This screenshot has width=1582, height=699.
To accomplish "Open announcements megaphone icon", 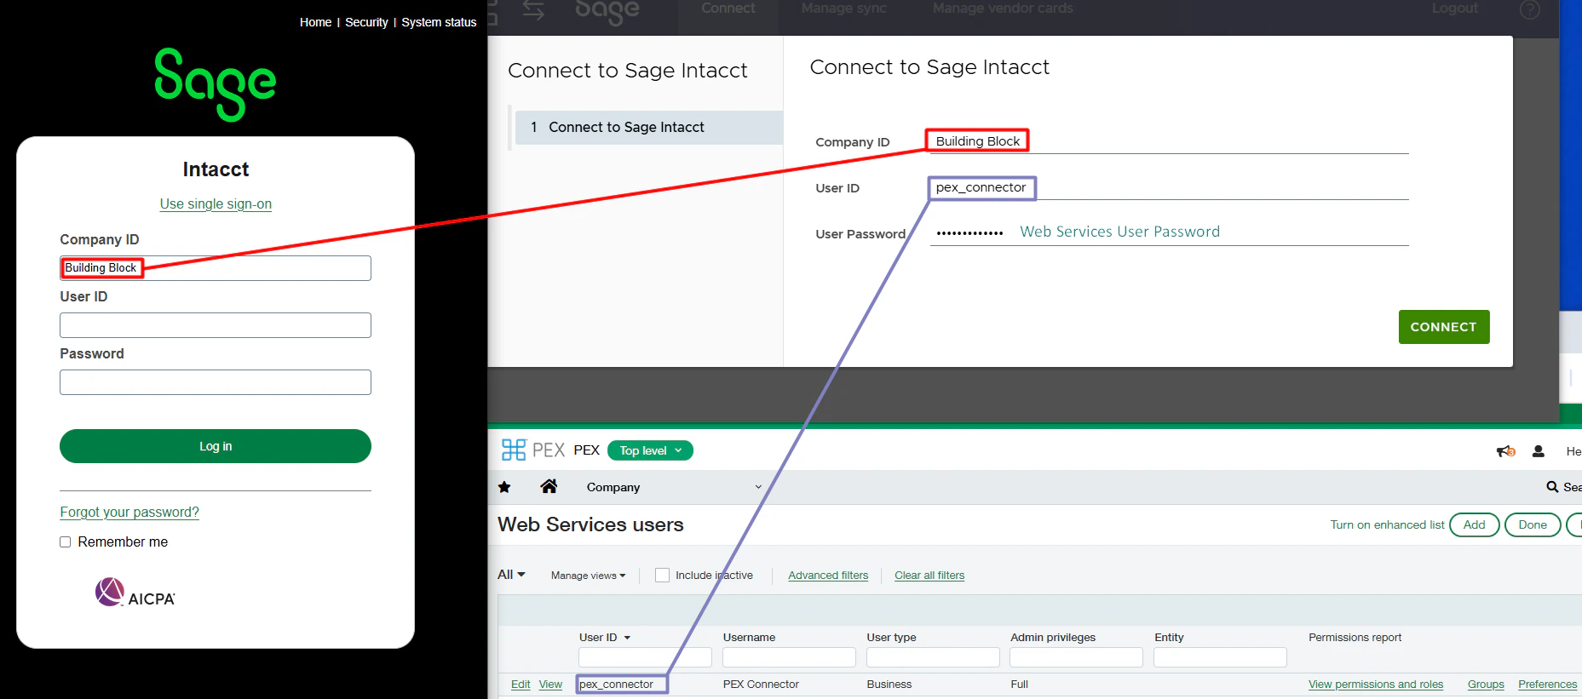I will tap(1505, 451).
